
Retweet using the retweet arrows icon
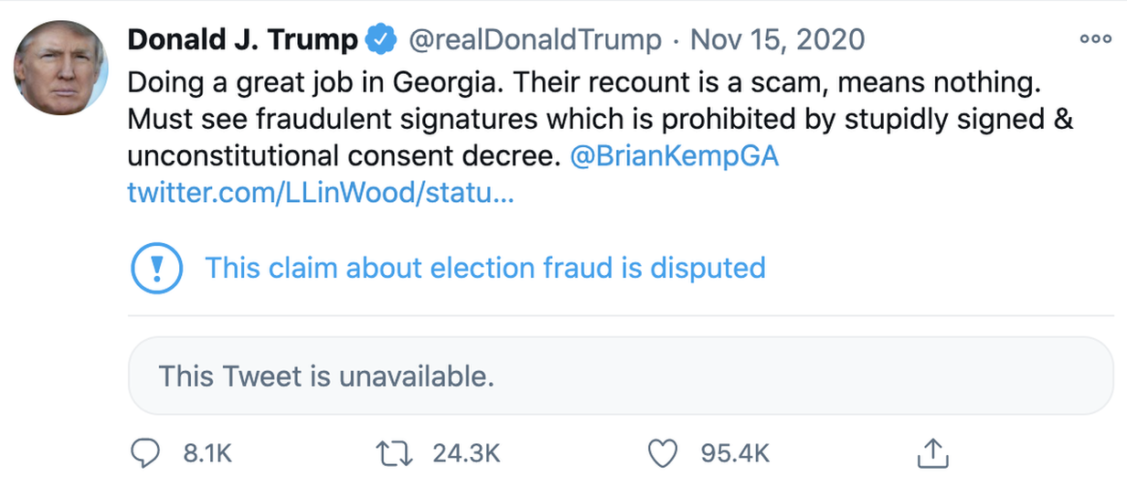(x=397, y=453)
